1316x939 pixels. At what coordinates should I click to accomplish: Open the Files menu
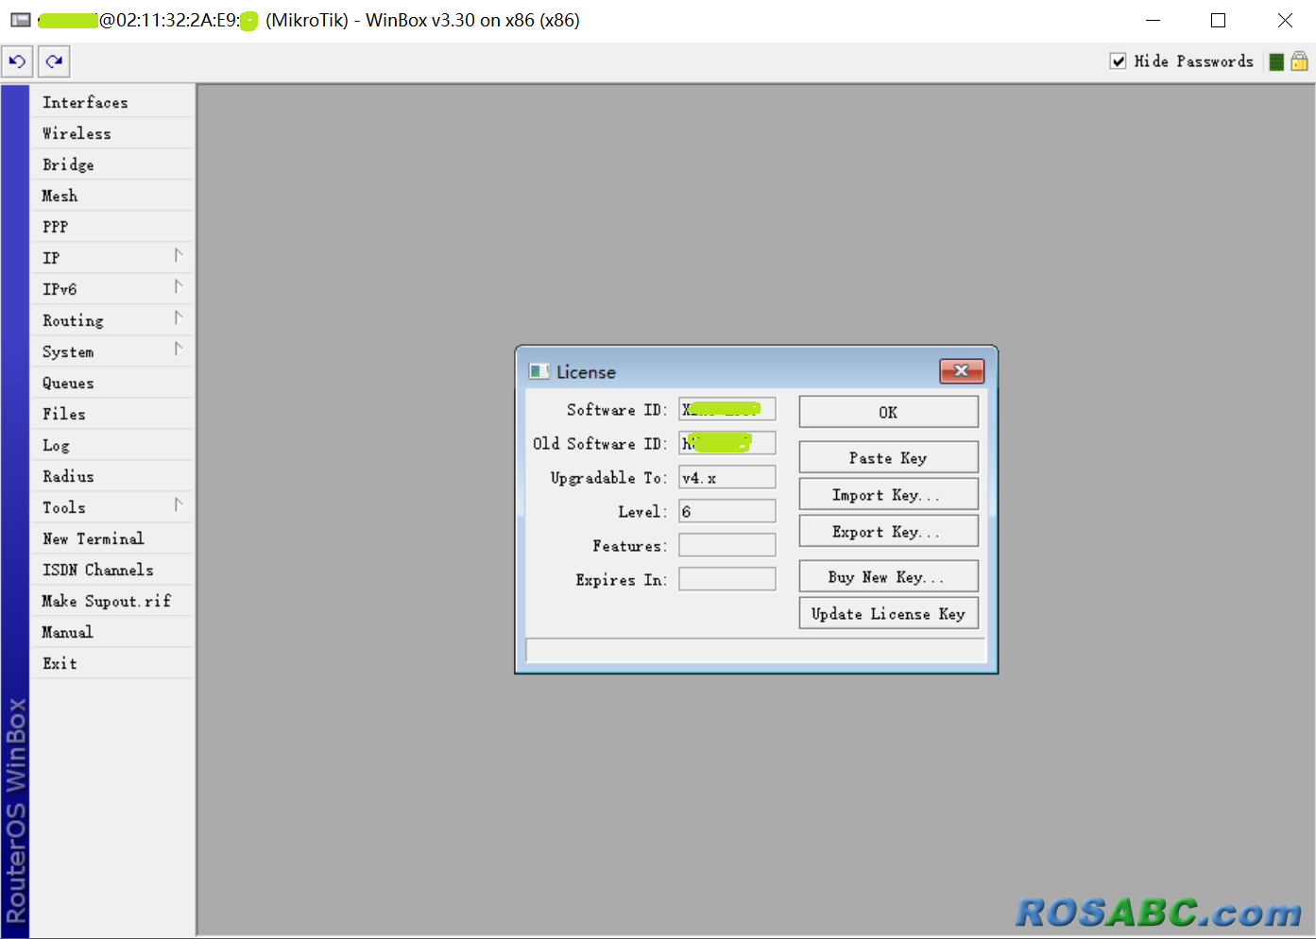[111, 414]
